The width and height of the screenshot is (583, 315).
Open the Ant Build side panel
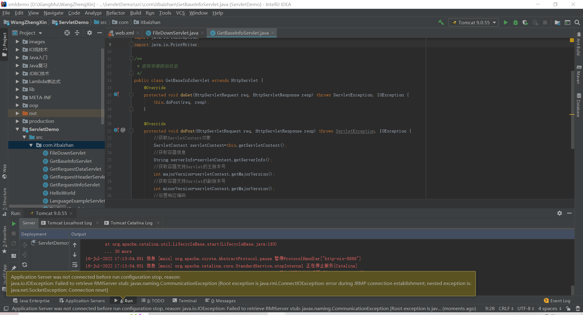(x=579, y=44)
